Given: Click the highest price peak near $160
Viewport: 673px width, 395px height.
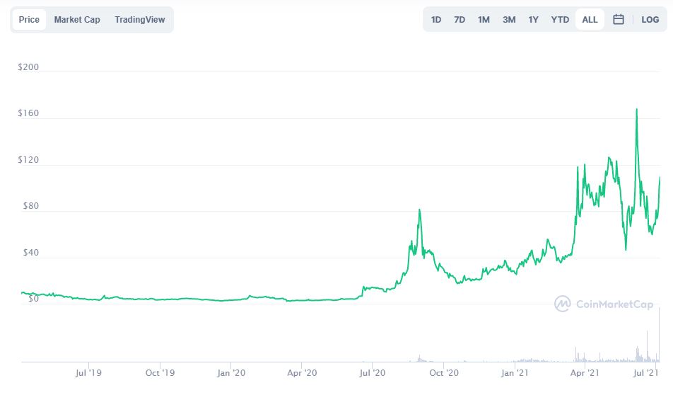Looking at the screenshot, I should 637,110.
